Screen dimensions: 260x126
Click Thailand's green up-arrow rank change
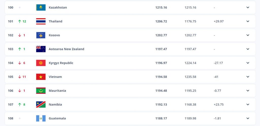(22, 21)
